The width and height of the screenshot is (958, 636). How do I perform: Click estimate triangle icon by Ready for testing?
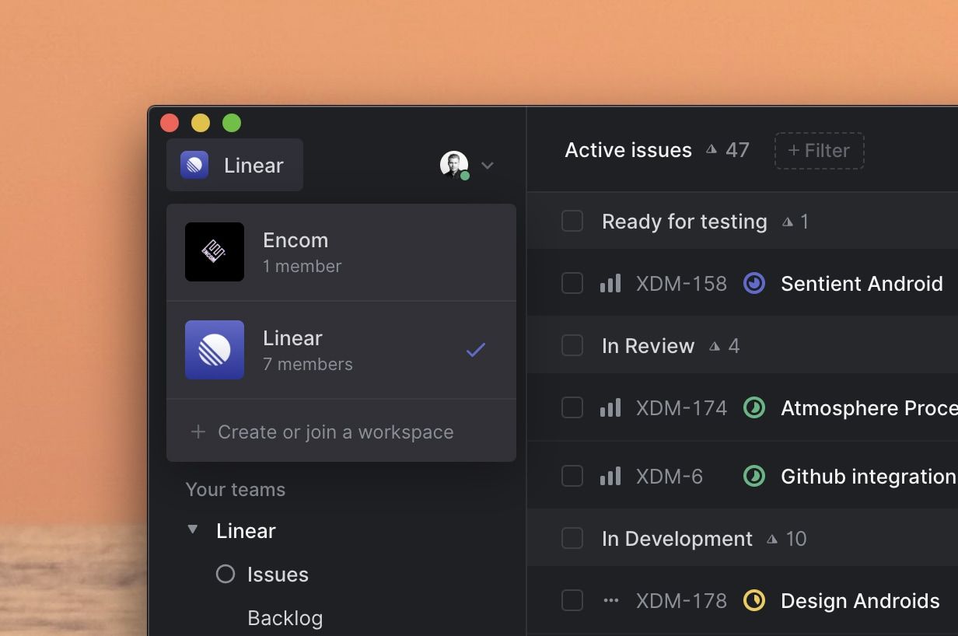(788, 222)
